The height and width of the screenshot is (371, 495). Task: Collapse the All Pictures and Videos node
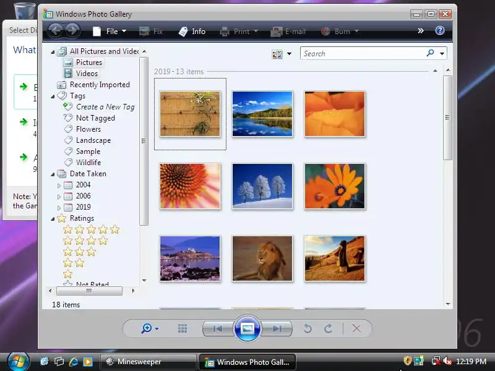(53, 52)
